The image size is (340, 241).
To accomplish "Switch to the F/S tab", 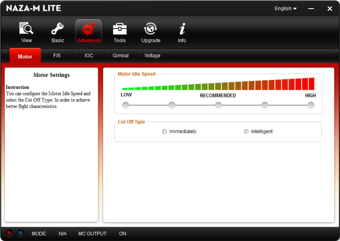I will pyautogui.click(x=57, y=56).
